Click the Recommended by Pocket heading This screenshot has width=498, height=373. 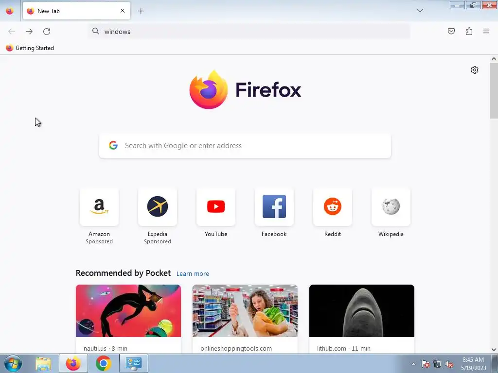pos(123,273)
